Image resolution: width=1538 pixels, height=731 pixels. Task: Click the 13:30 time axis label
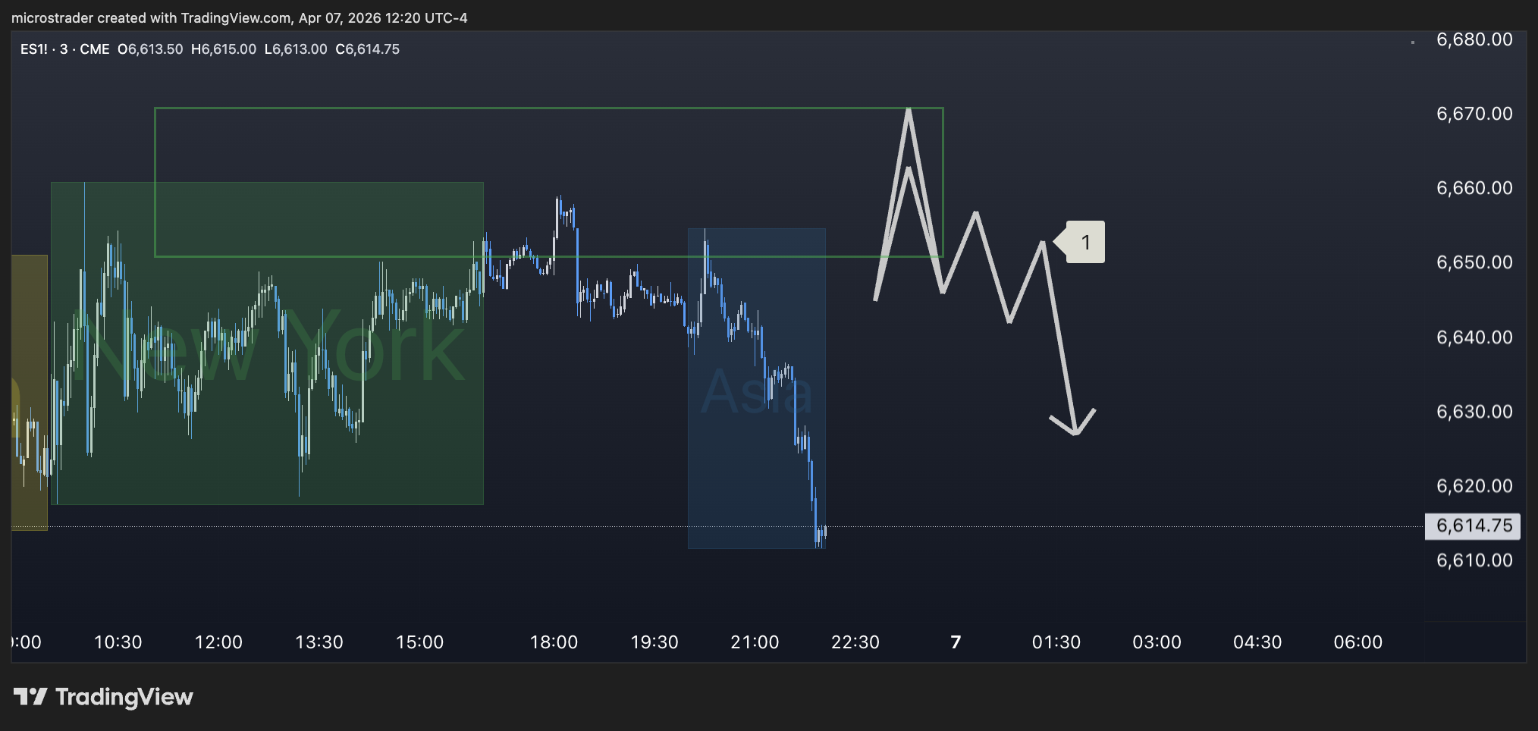click(x=319, y=642)
